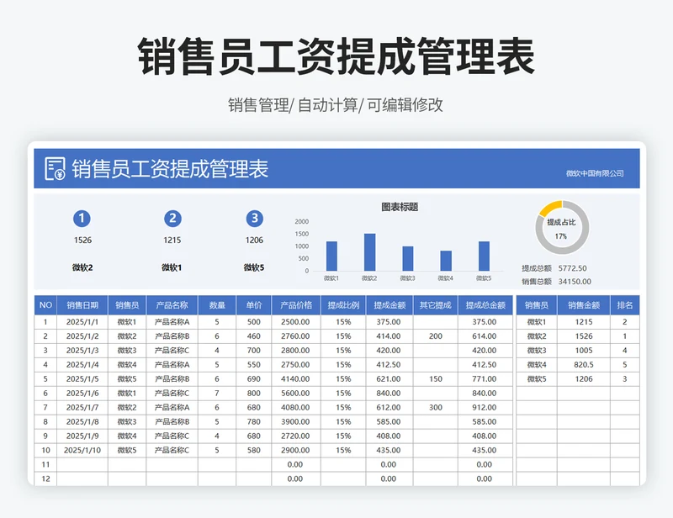Click the 提成比例 column header
This screenshot has height=518, width=673.
point(343,305)
